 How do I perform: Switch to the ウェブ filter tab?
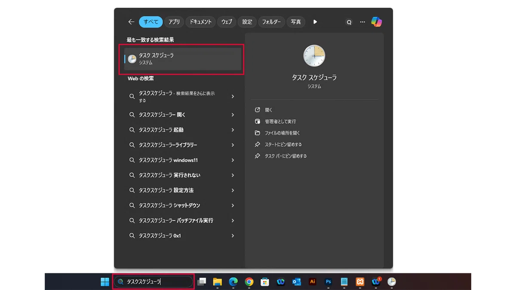pos(227,22)
